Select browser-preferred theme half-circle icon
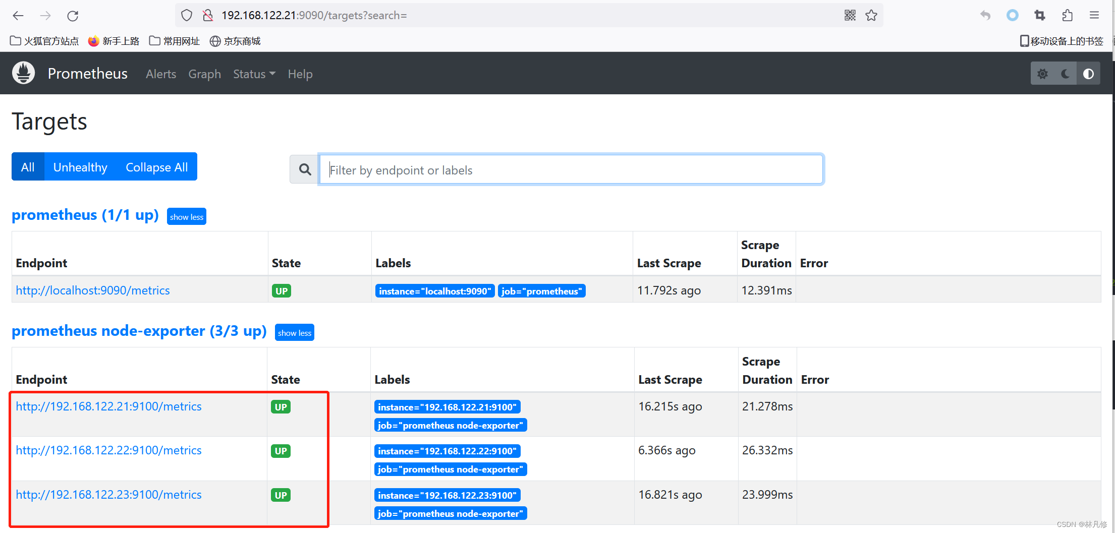1115x533 pixels. 1088,74
